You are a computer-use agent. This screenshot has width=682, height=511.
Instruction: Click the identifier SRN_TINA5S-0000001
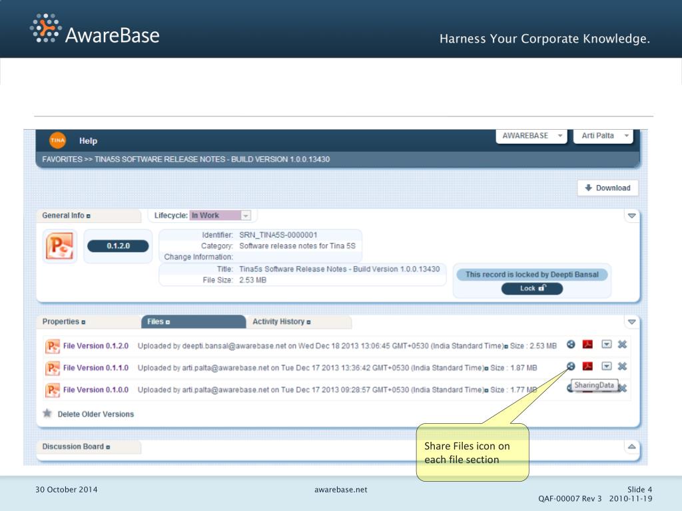pos(278,235)
